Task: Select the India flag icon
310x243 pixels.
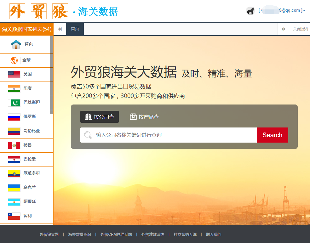Action: 14,89
